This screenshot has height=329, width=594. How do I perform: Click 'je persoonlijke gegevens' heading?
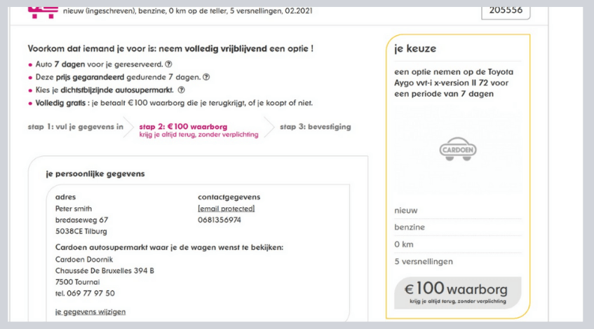coord(95,174)
